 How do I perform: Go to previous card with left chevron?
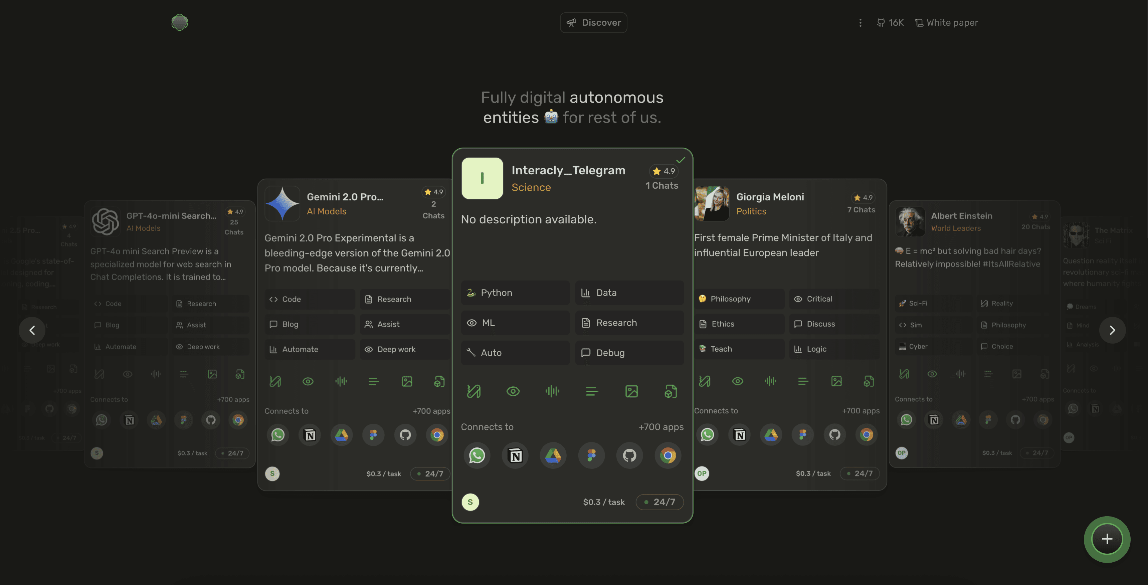(x=32, y=330)
